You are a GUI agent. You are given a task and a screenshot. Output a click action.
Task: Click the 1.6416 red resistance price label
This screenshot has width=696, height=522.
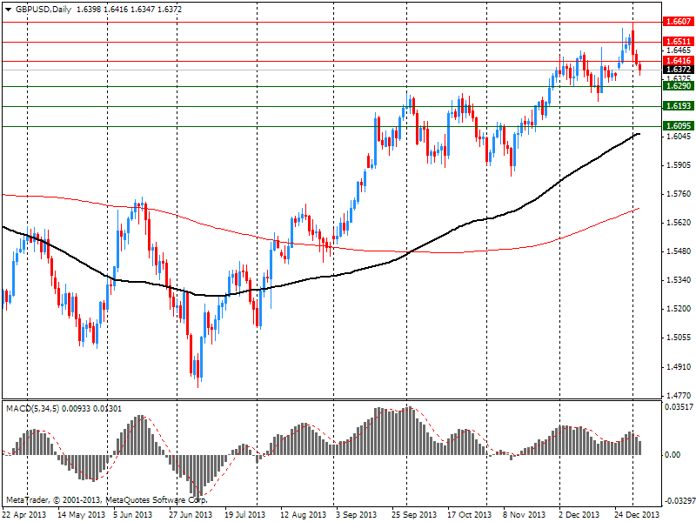click(x=679, y=61)
